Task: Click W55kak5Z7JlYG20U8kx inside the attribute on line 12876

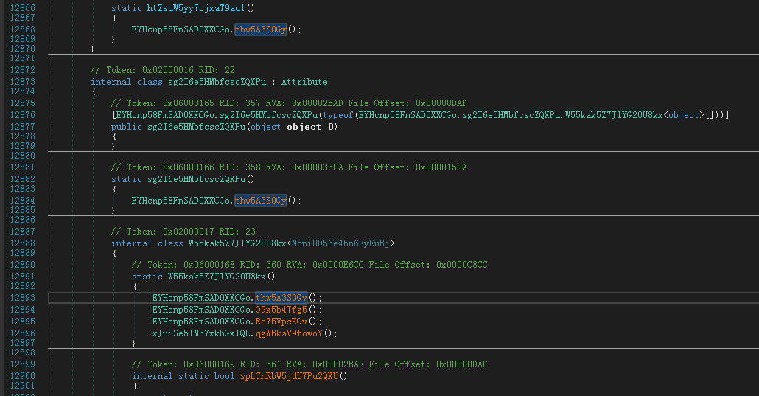Action: (x=614, y=115)
